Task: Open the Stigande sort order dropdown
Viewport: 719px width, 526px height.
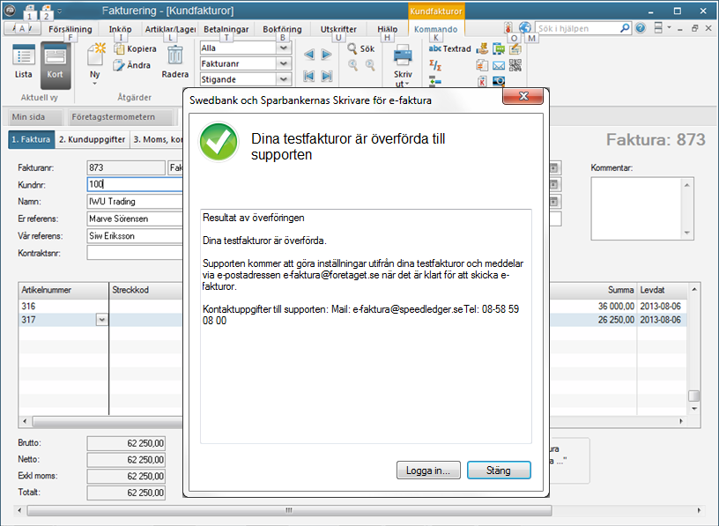Action: click(x=284, y=79)
